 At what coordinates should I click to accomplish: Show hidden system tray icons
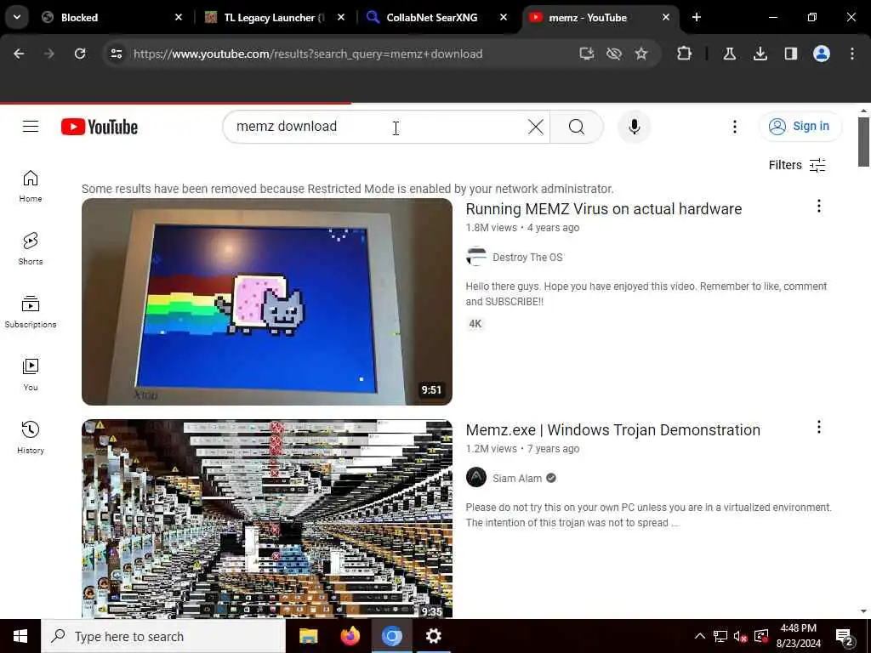click(x=700, y=636)
